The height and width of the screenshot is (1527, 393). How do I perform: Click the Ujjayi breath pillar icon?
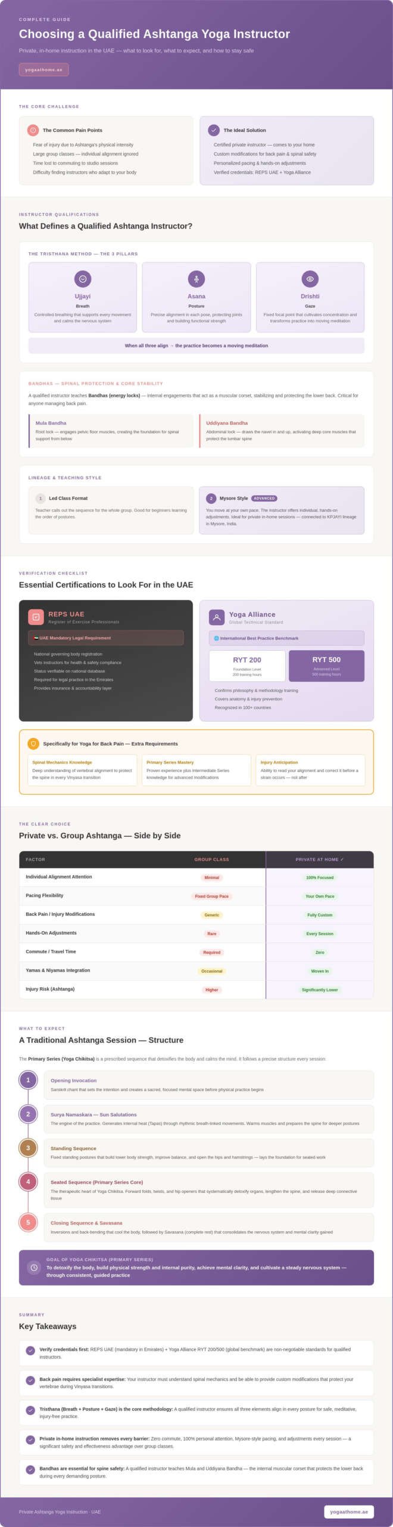click(83, 279)
